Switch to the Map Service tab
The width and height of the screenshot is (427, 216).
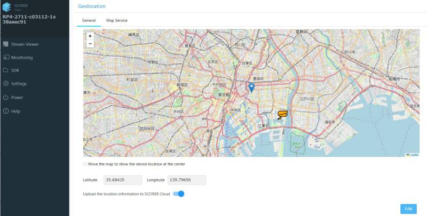[x=116, y=20]
